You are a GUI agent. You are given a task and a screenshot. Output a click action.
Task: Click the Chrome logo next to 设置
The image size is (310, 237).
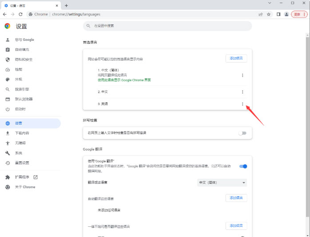(8, 26)
